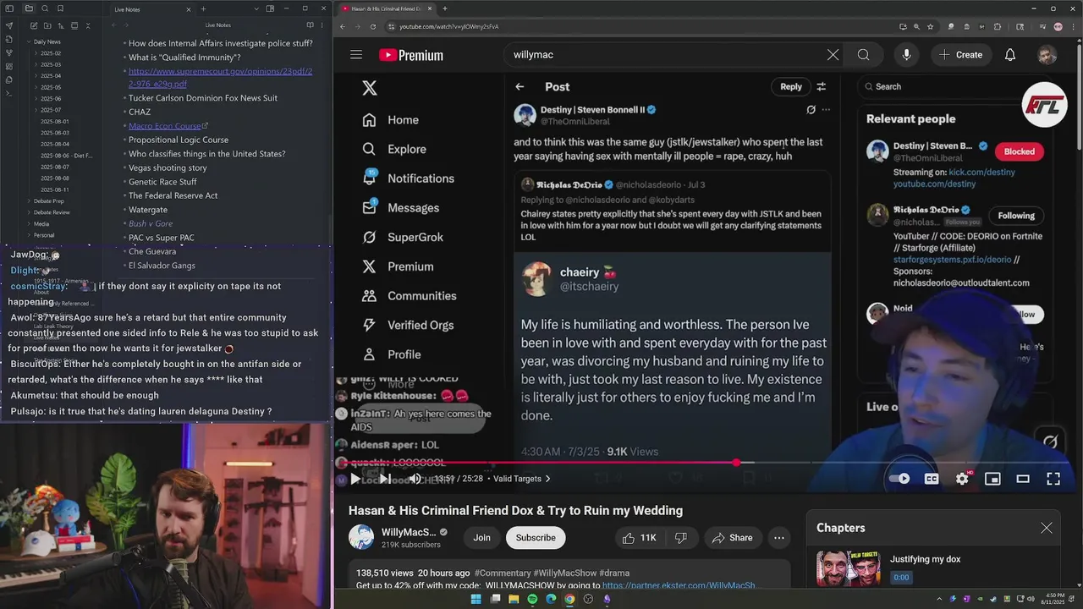Open the supremecourt.gov opinions link
Screen dimensions: 1083x609
(x=220, y=78)
